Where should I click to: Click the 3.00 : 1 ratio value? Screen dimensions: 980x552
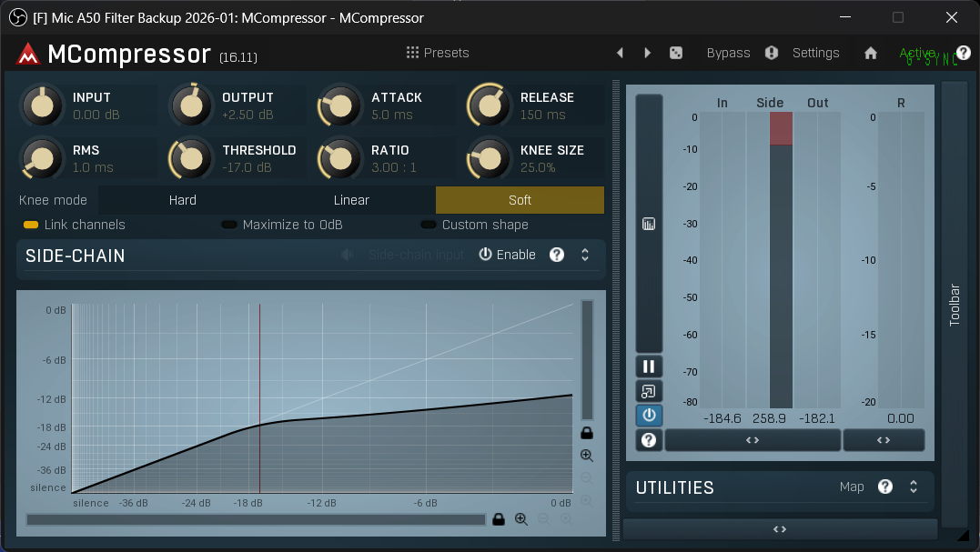pyautogui.click(x=394, y=167)
